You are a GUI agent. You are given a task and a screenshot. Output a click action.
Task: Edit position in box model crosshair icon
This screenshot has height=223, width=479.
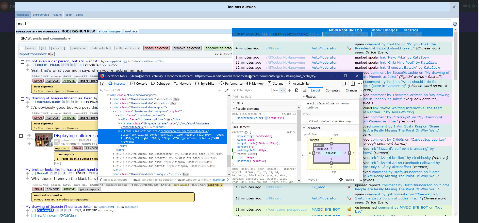341,180
